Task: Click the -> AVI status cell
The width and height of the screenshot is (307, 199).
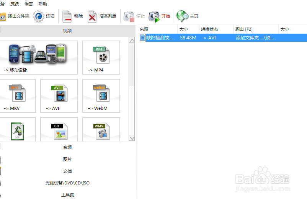Action: [x=209, y=38]
